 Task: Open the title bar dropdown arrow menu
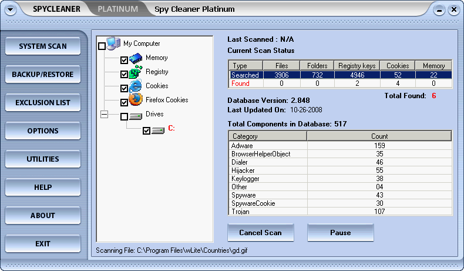coord(11,9)
